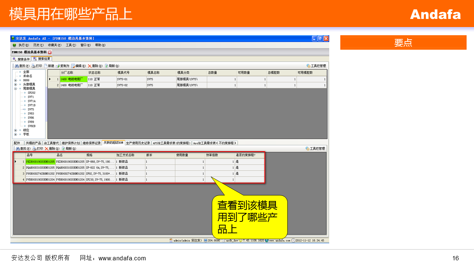Screen dimensions: 474x267
Task: Click 编辑 edit icon in top toolbar
Action: pos(73,66)
